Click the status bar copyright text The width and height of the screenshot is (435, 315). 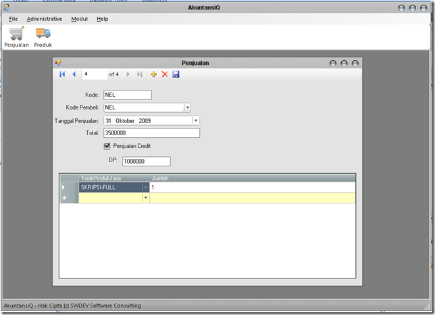click(x=72, y=306)
